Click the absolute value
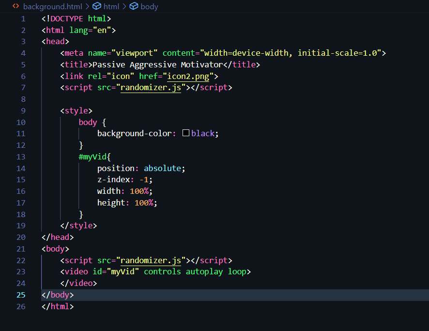Image resolution: width=429 pixels, height=331 pixels. coord(163,168)
